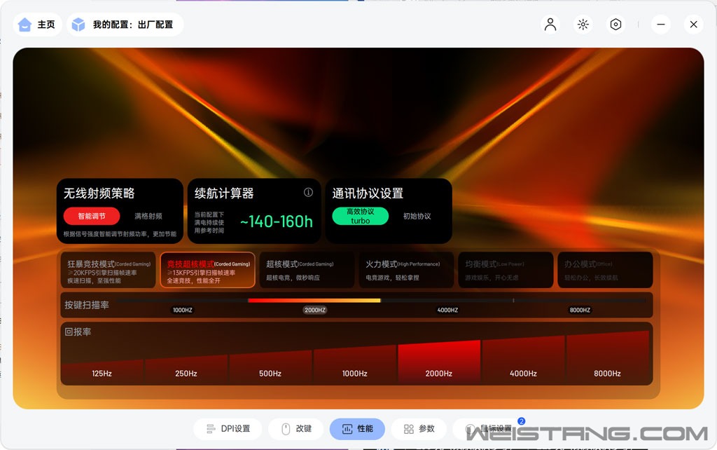Image resolution: width=717 pixels, height=450 pixels.
Task: Open settings via the hexagon icon
Action: pyautogui.click(x=615, y=25)
